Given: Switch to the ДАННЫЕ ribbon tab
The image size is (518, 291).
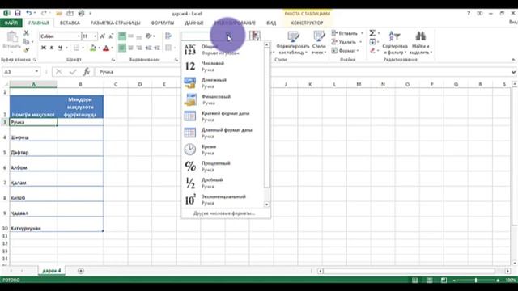Looking at the screenshot, I should [194, 23].
